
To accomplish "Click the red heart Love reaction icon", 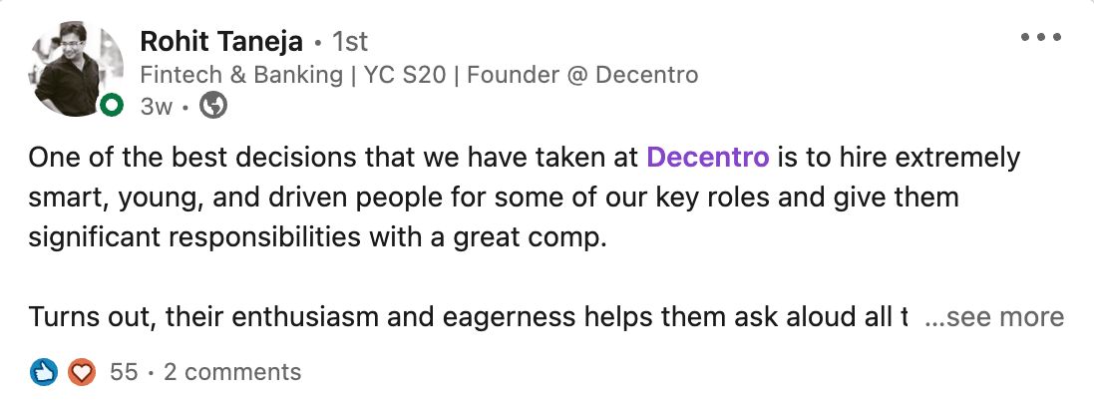I will pos(82,372).
